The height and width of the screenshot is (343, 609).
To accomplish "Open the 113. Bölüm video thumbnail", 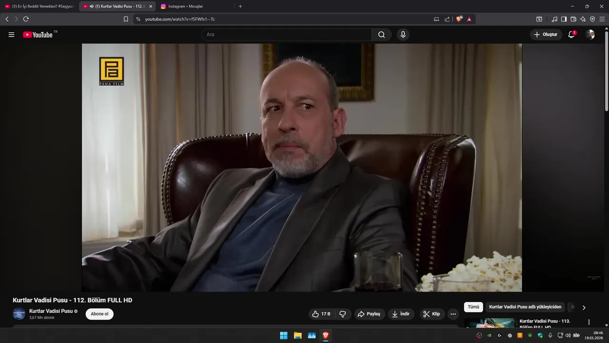I will coord(490,323).
